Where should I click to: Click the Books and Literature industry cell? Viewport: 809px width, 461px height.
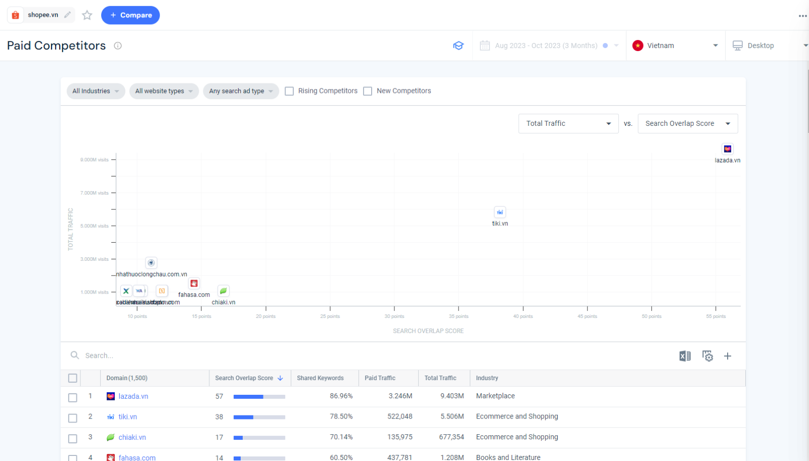[x=508, y=457]
